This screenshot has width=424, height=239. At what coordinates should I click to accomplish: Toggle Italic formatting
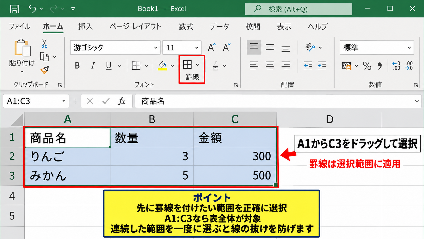[x=93, y=66]
